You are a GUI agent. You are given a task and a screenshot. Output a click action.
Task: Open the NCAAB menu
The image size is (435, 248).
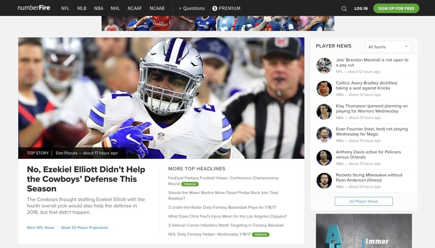[157, 8]
